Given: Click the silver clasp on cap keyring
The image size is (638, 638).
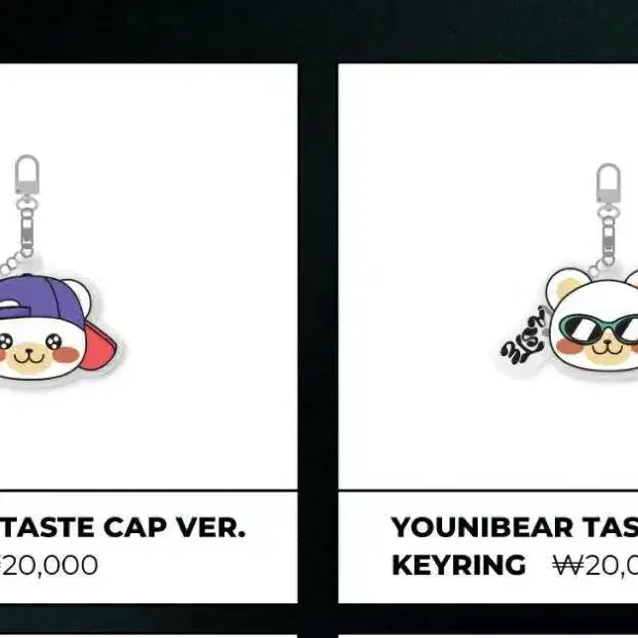Looking at the screenshot, I should (x=27, y=174).
